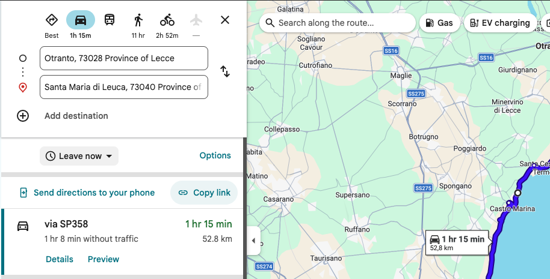The height and width of the screenshot is (279, 550).
Task: Click the red destination pin icon
Action: [23, 87]
